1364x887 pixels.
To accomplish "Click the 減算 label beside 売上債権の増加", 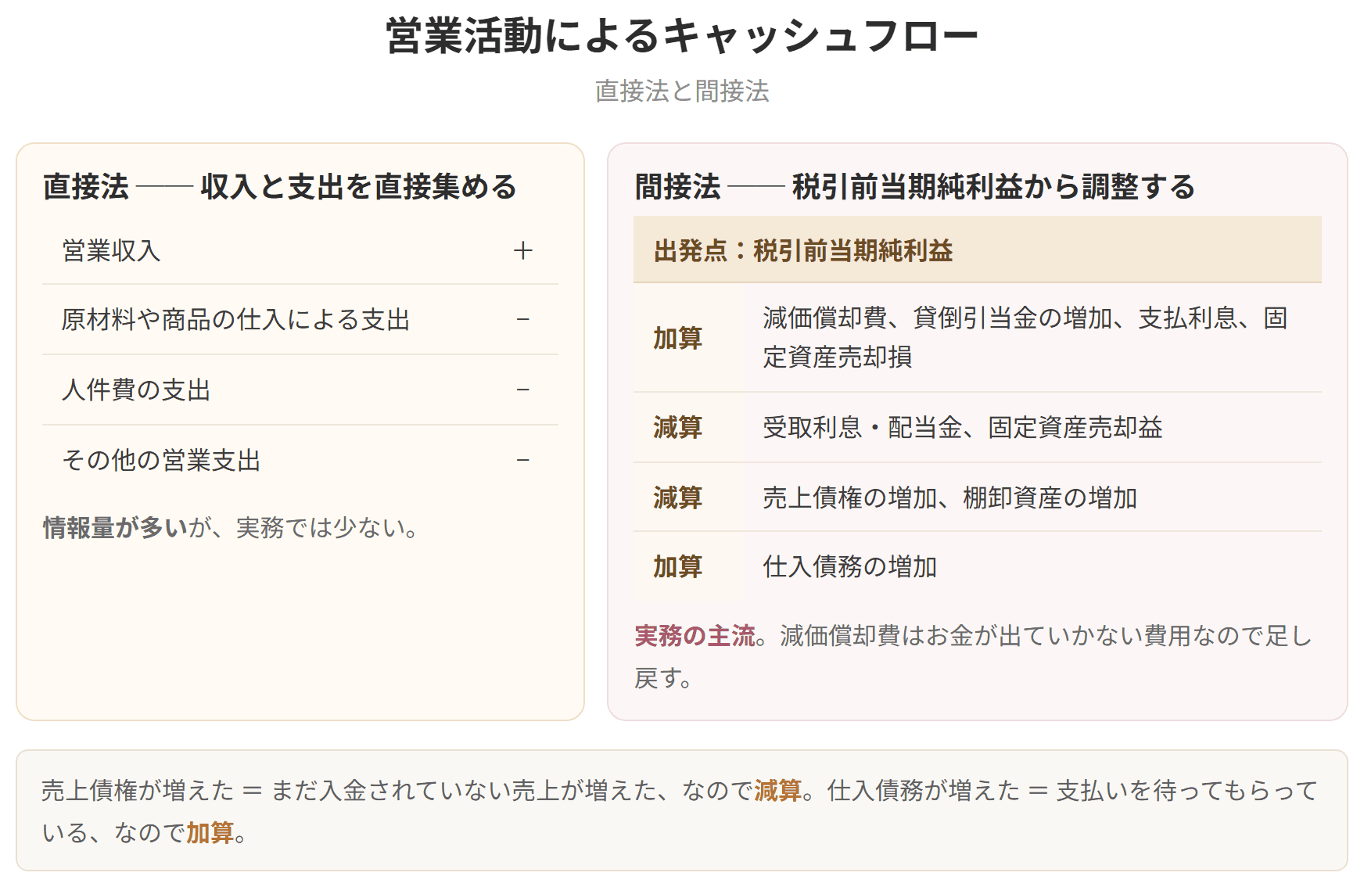I will tap(678, 498).
